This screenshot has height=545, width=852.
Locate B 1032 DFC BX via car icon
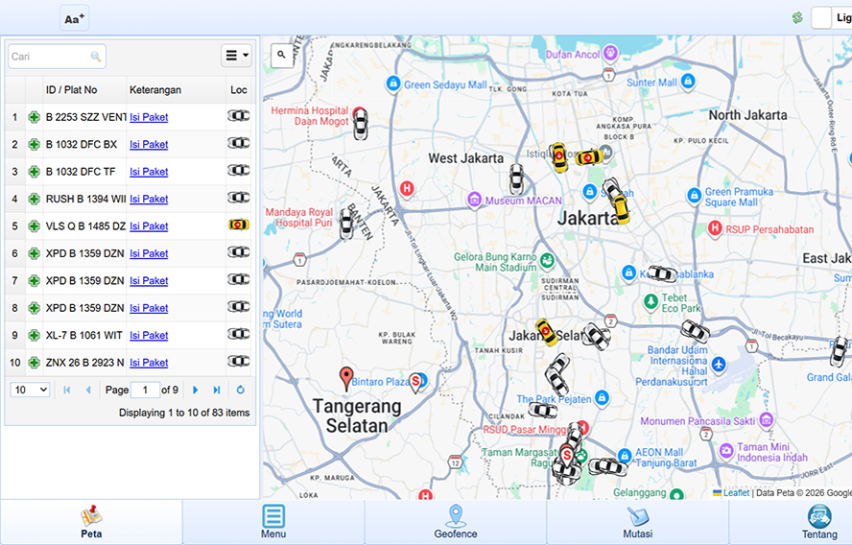(x=239, y=142)
